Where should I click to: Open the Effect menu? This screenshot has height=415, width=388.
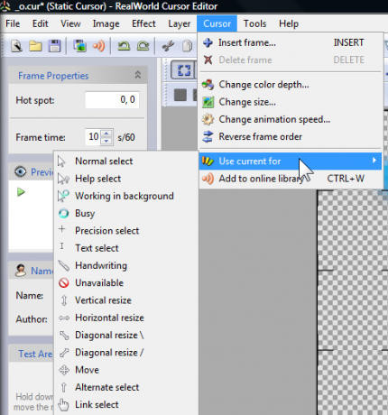tap(143, 23)
